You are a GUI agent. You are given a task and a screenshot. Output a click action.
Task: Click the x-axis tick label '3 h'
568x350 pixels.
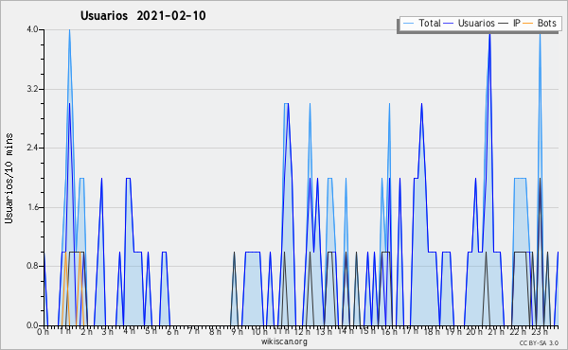[107, 332]
